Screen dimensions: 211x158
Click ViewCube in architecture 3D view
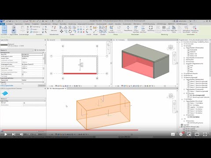pyautogui.click(x=170, y=47)
